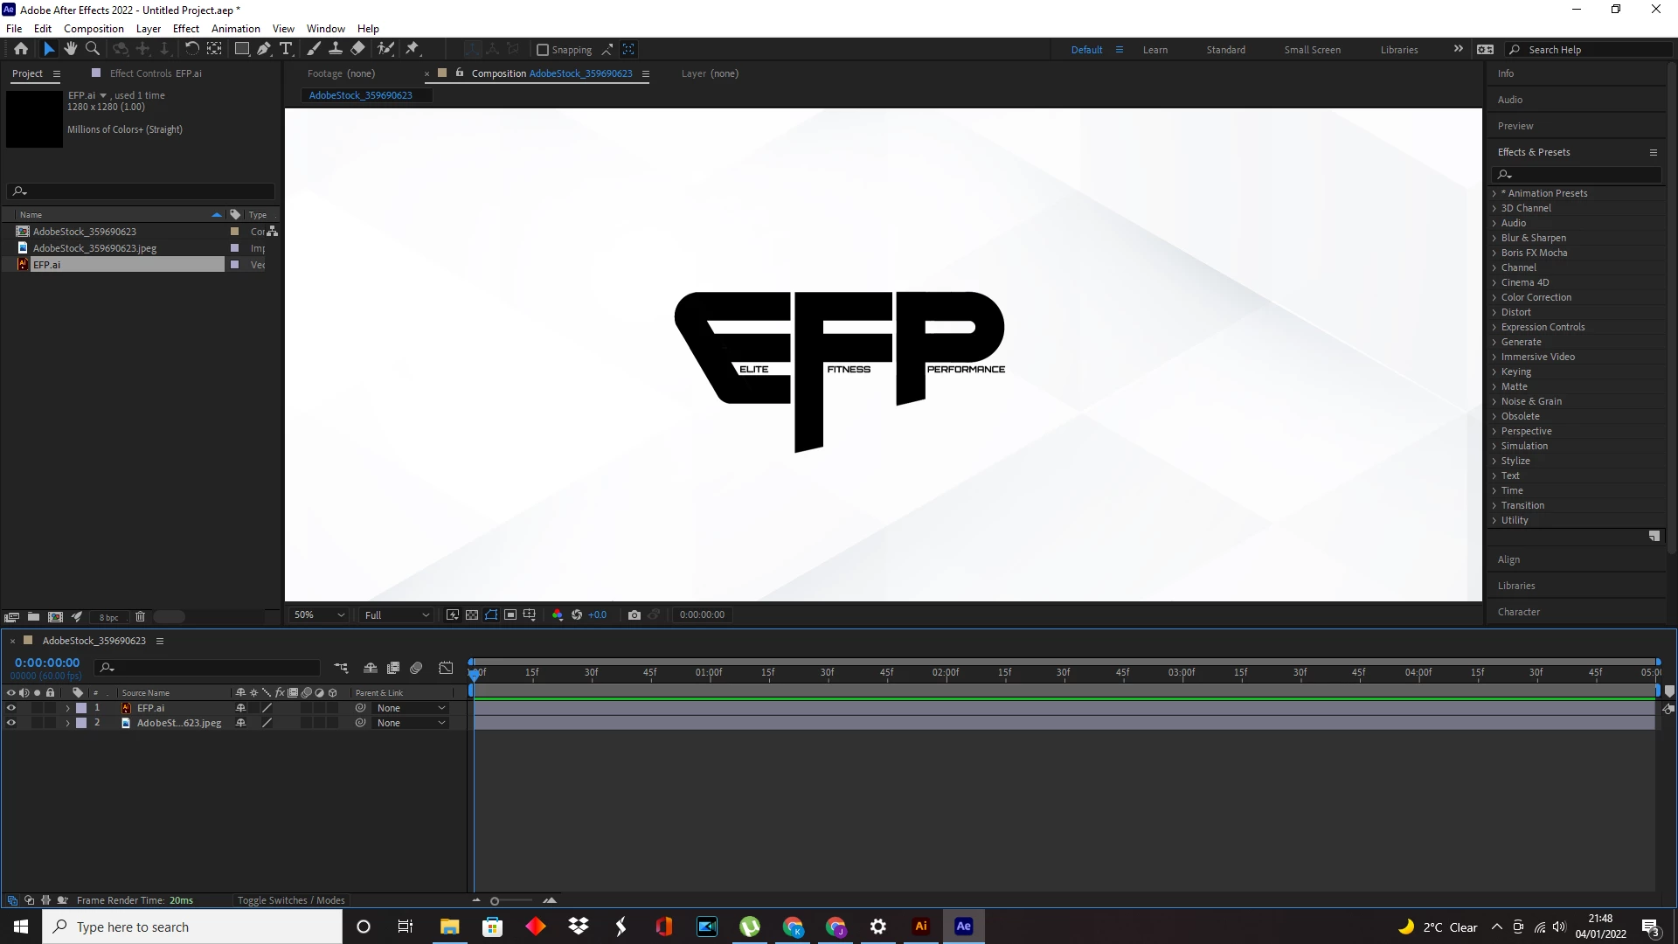Open the 50% magnification dropdown
Viewport: 1678px width, 944px height.
(x=320, y=614)
